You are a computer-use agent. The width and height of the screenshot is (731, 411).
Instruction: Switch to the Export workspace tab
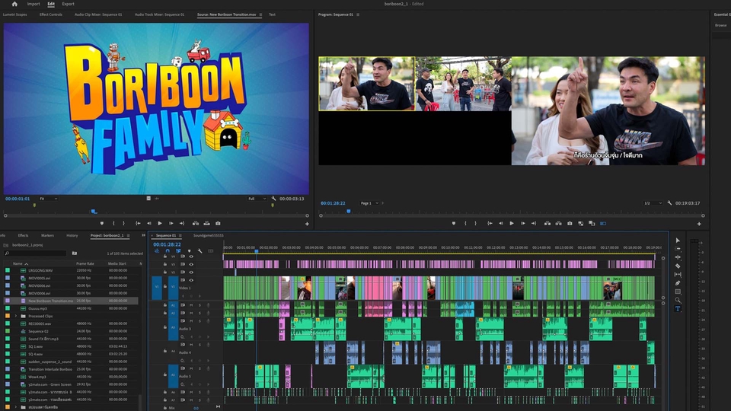(x=68, y=4)
